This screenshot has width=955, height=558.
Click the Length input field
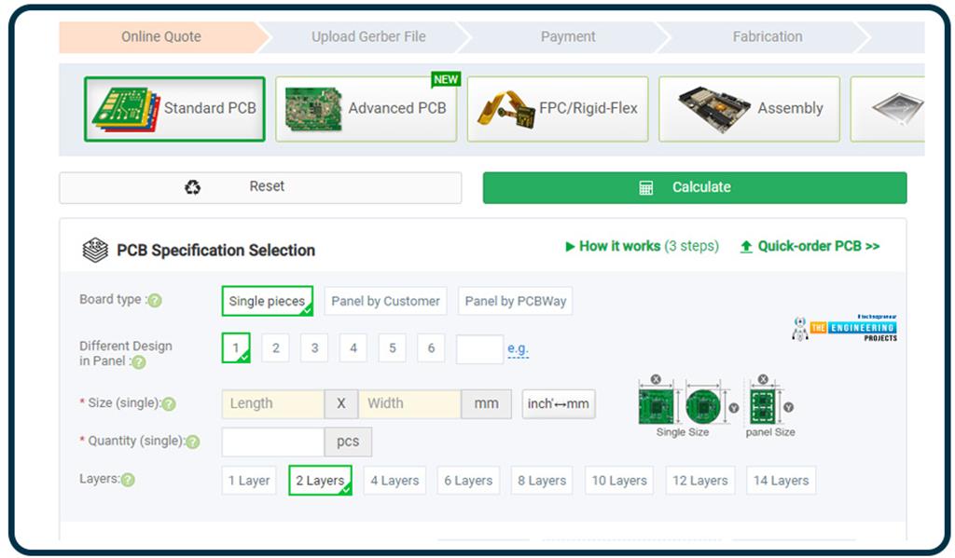(x=270, y=403)
